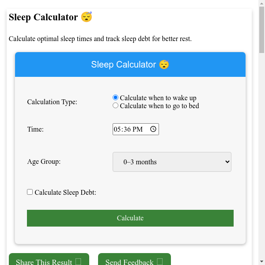The width and height of the screenshot is (265, 265).
Task: Select the hours segment in Time field
Action: pos(117,129)
